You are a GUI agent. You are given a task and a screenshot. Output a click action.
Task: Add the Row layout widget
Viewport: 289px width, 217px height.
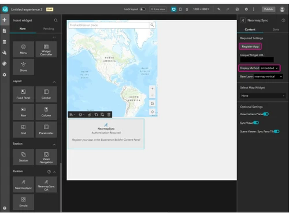click(x=23, y=112)
